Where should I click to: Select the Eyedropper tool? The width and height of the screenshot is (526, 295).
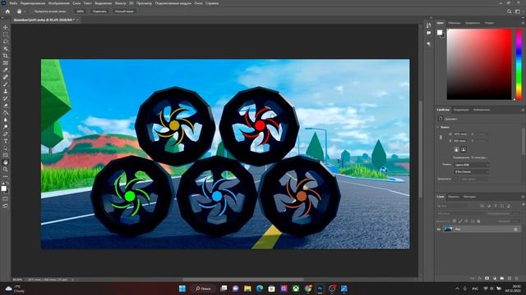point(6,70)
